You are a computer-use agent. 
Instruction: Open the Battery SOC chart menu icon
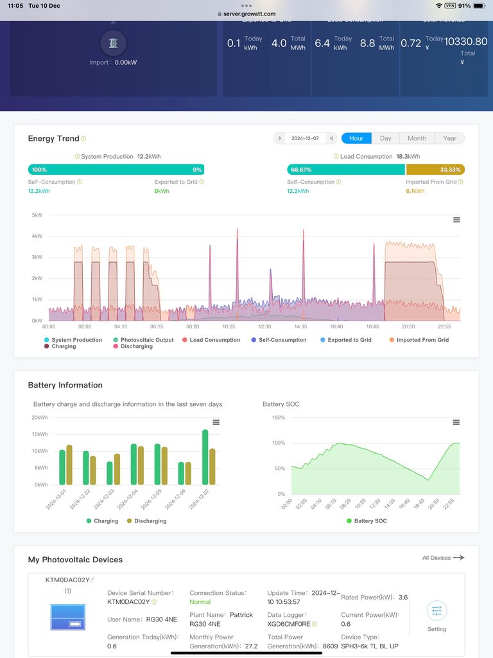pyautogui.click(x=456, y=422)
